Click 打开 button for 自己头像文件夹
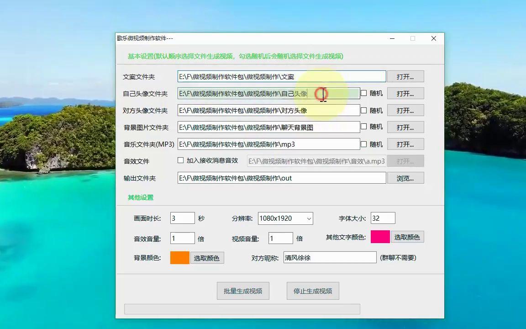Screen dimensions: 526x329 (x=405, y=93)
